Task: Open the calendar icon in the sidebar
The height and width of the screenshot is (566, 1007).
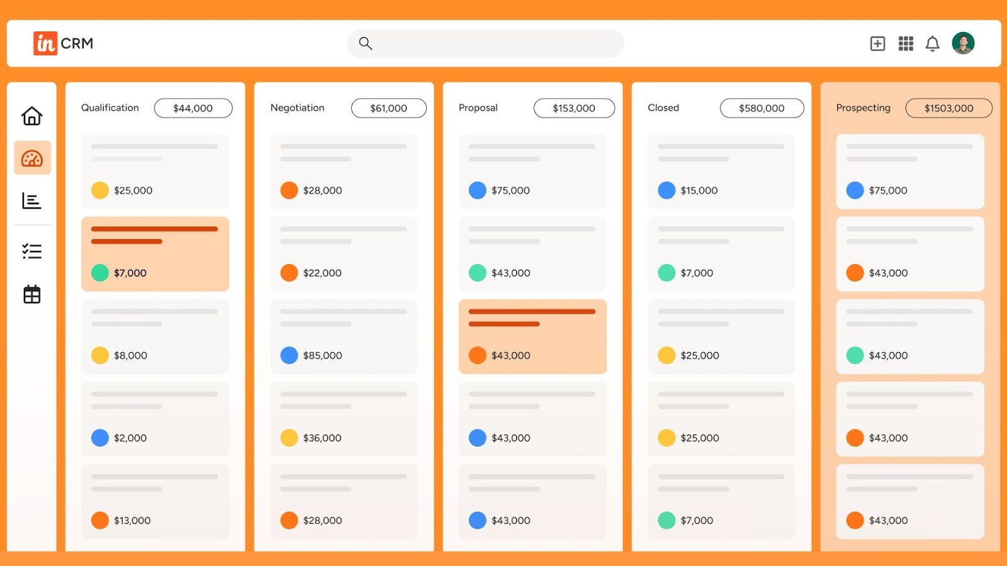Action: pos(31,294)
